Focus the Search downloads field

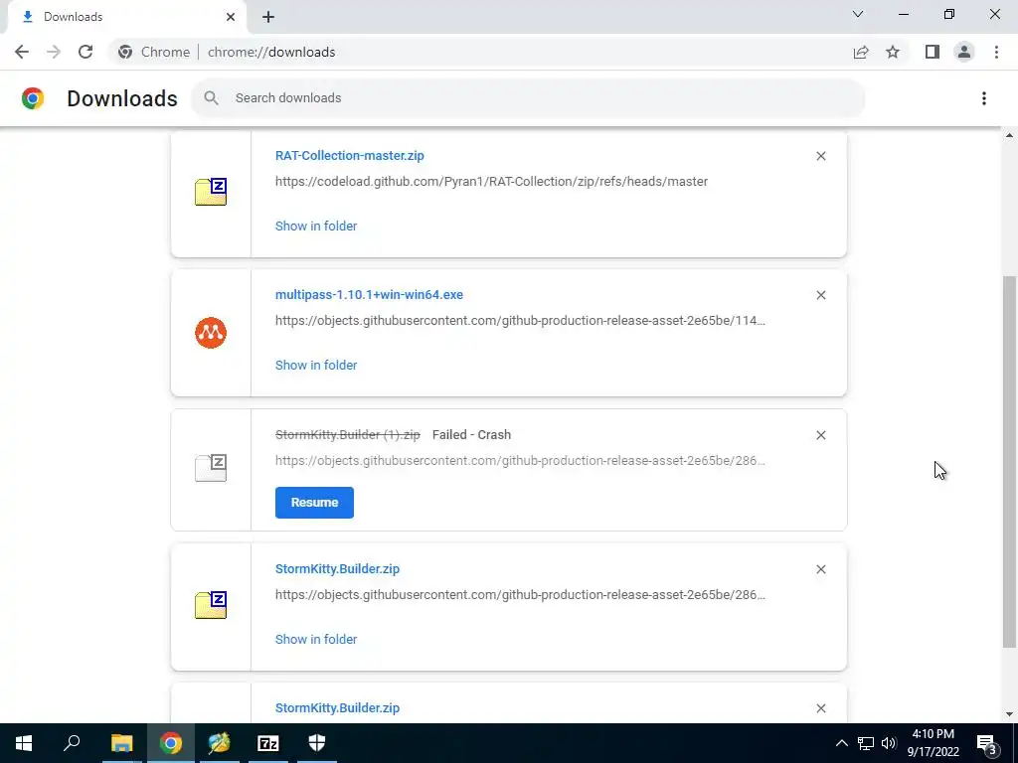click(x=527, y=98)
